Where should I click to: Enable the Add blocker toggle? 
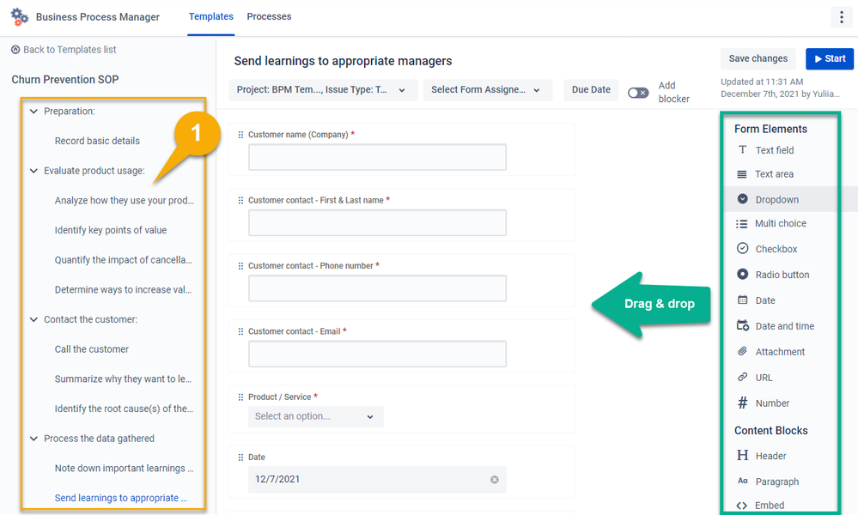coord(636,91)
